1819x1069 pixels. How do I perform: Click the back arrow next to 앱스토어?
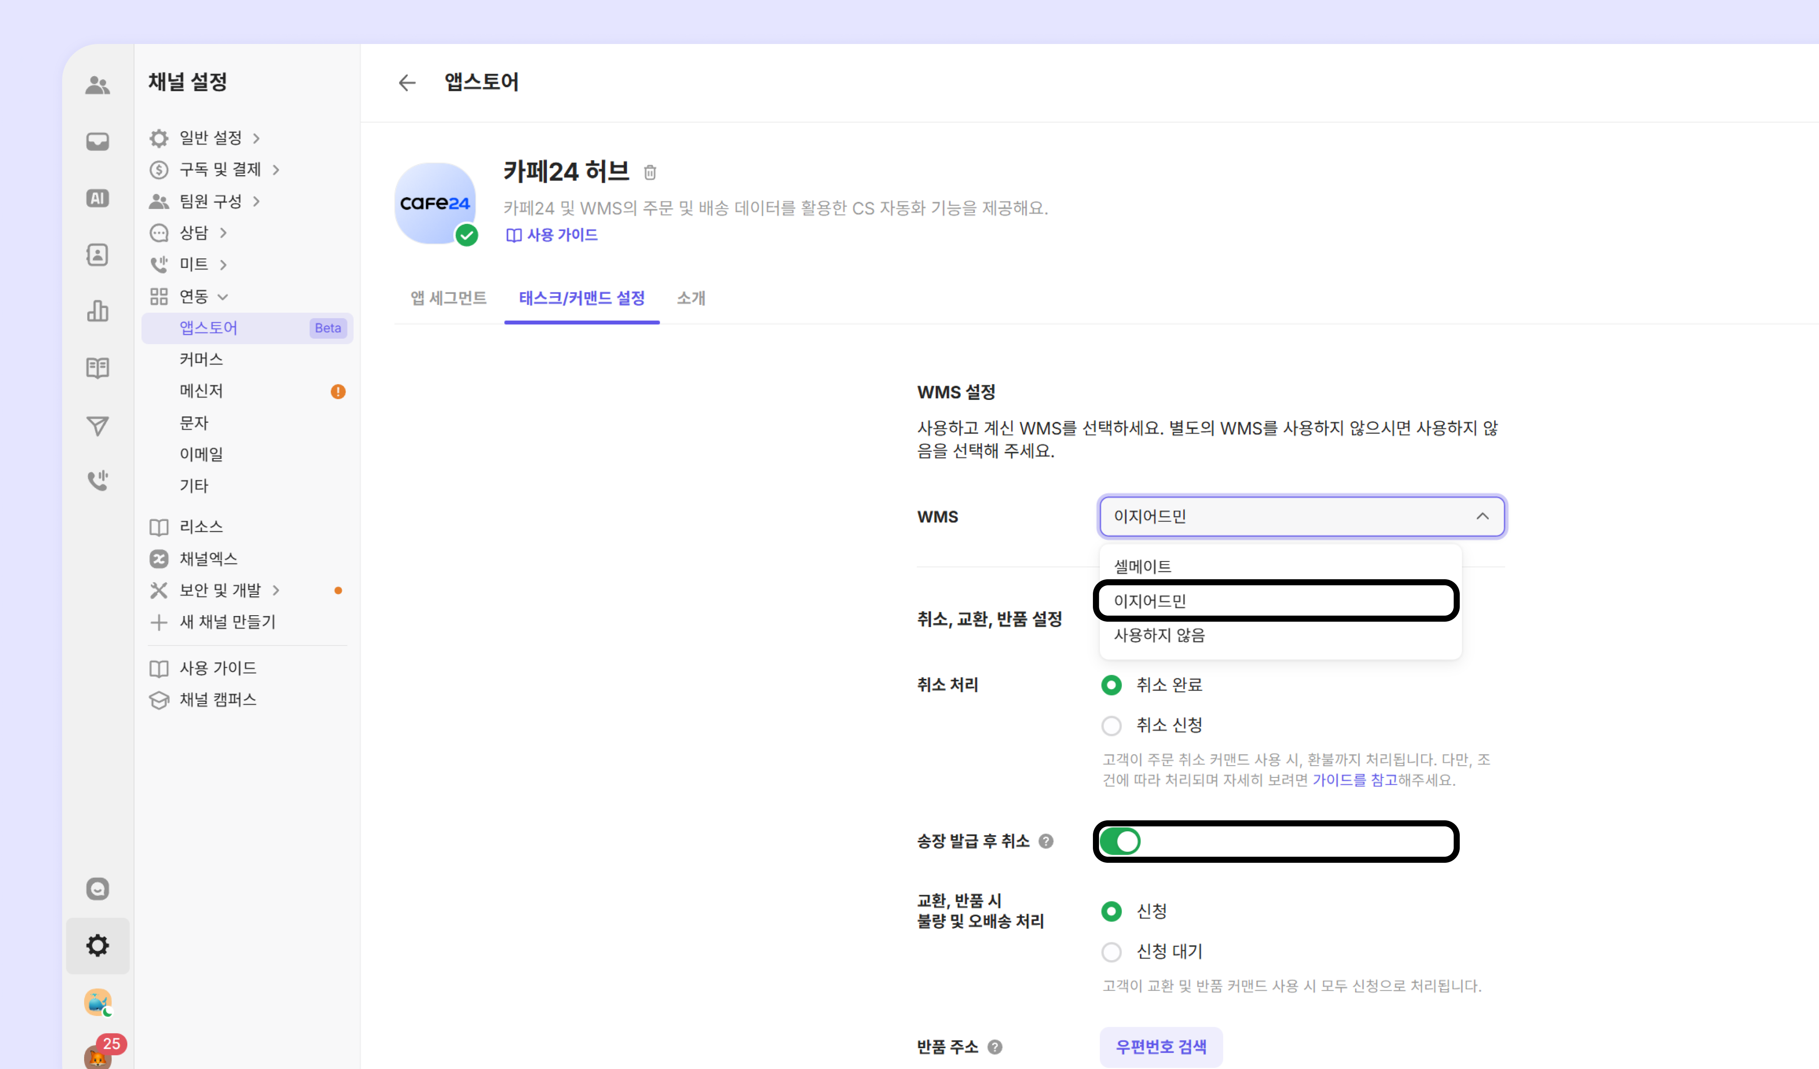pos(407,82)
